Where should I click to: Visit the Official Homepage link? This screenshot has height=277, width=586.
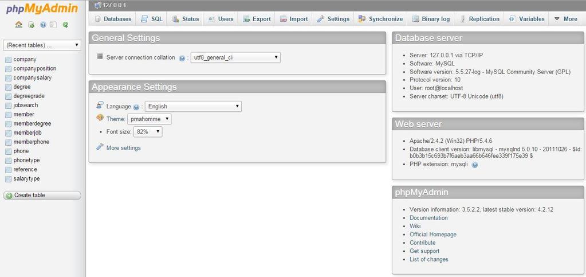433,235
